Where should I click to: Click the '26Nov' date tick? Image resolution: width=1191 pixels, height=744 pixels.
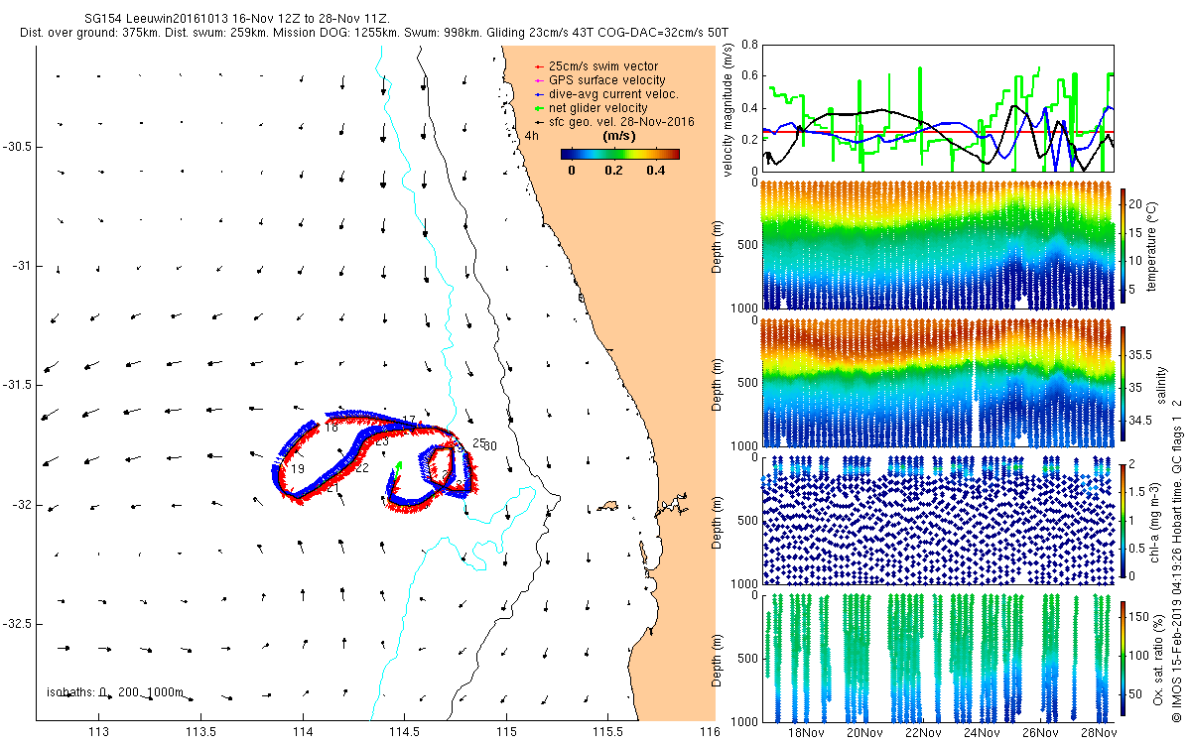pyautogui.click(x=1041, y=733)
